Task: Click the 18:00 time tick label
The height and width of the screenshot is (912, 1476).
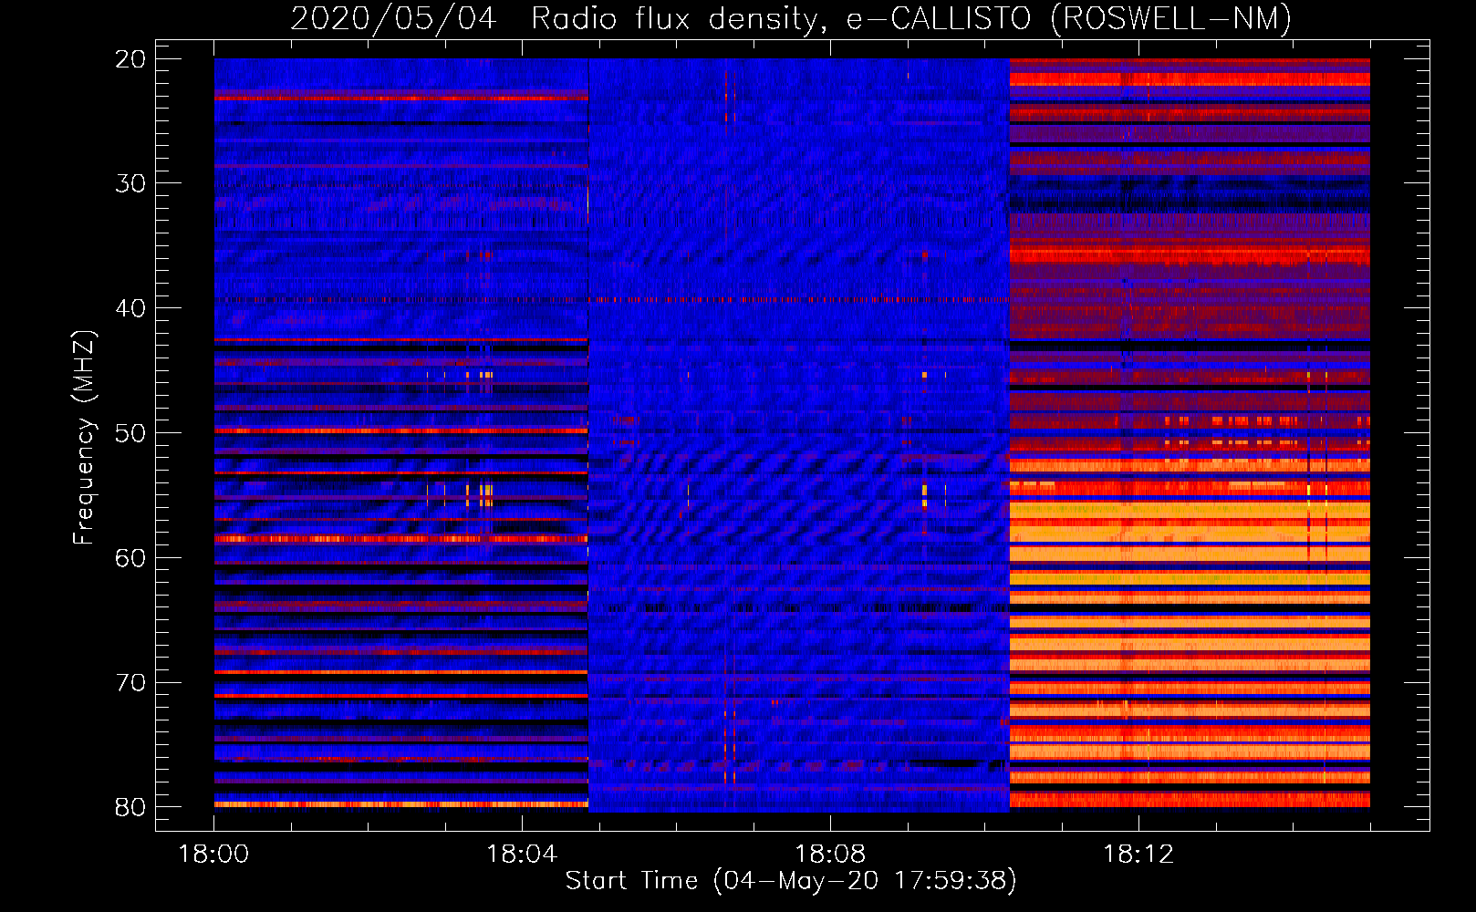Action: [213, 855]
